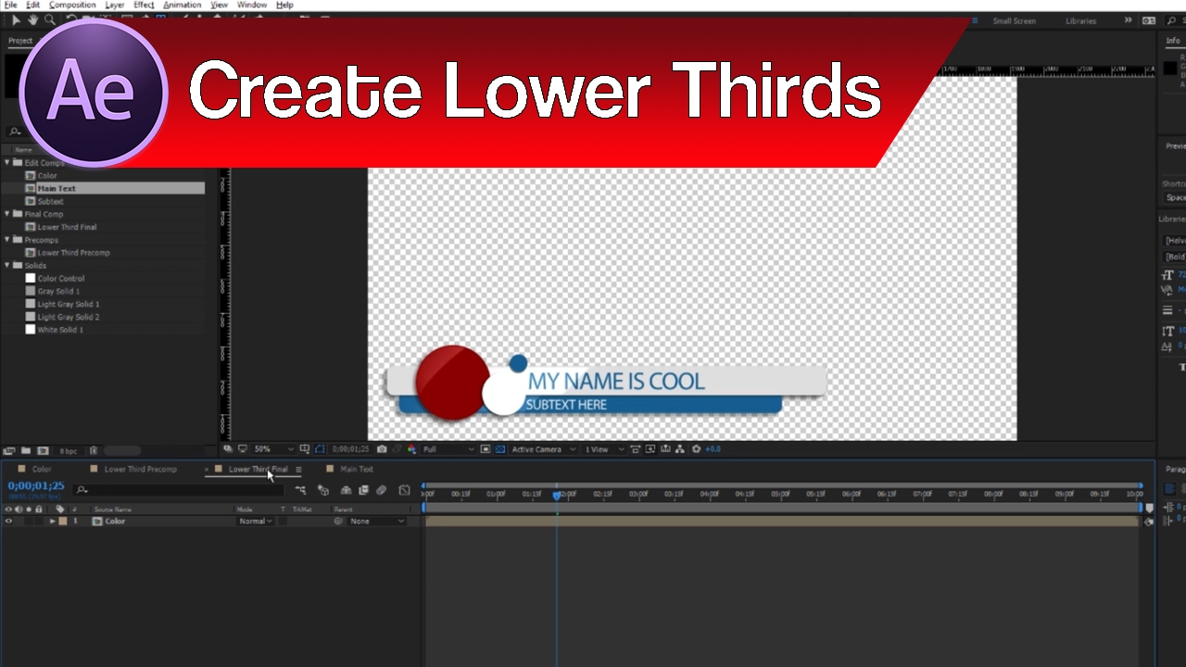Image resolution: width=1186 pixels, height=667 pixels.
Task: Select the Selection arrow tool
Action: tap(16, 19)
